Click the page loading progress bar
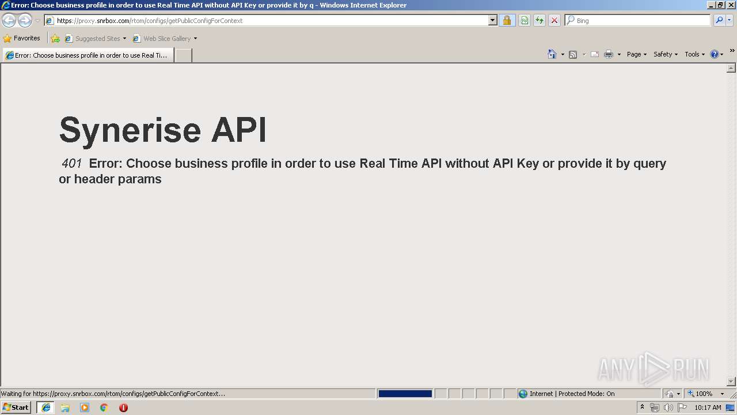The width and height of the screenshot is (737, 415). coord(405,394)
